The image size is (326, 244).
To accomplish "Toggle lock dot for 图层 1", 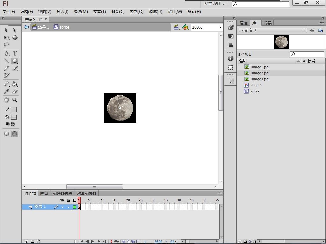I will click(68, 207).
